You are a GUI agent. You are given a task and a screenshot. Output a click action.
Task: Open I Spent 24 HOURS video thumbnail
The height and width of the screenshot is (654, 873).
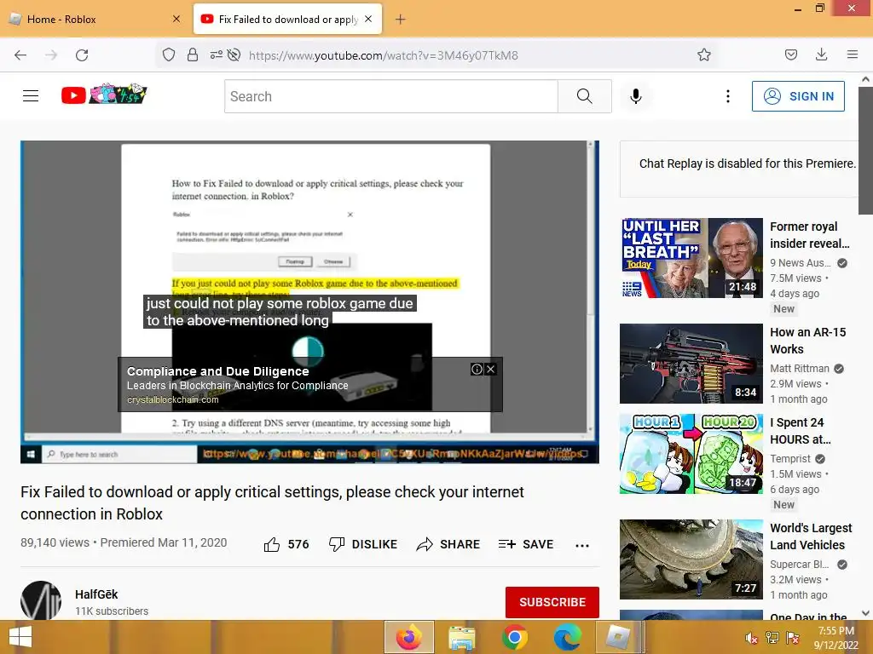[691, 454]
